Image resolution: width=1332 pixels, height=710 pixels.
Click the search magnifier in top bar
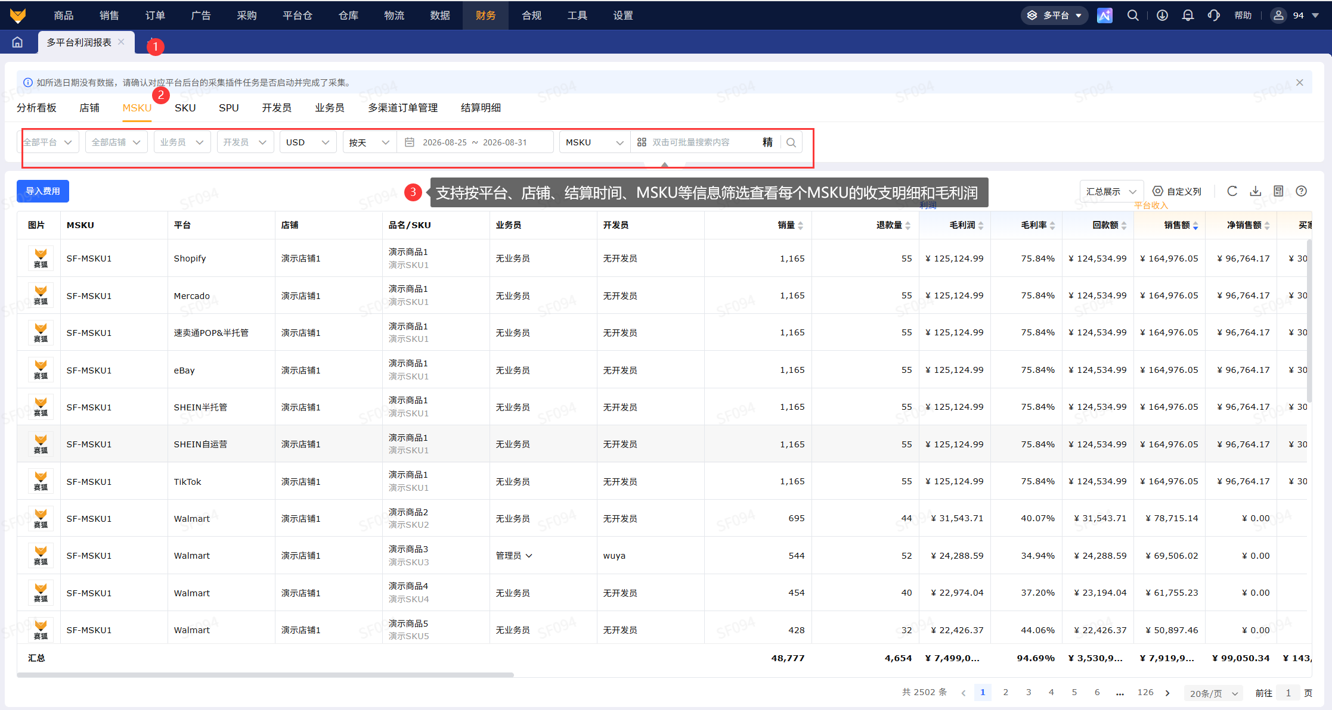[1133, 15]
